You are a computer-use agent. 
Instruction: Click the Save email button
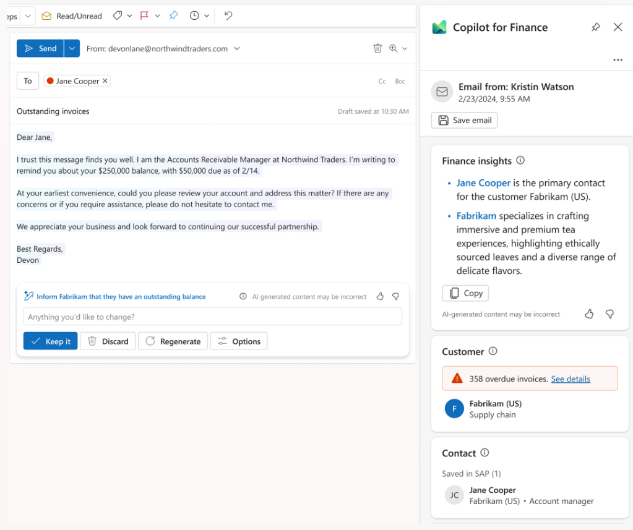(464, 120)
